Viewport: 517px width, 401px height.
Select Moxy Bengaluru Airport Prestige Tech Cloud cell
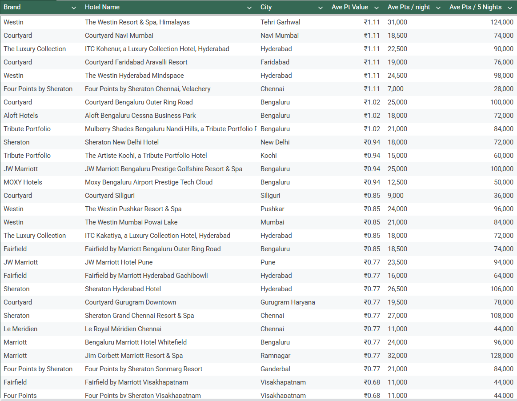(x=149, y=182)
